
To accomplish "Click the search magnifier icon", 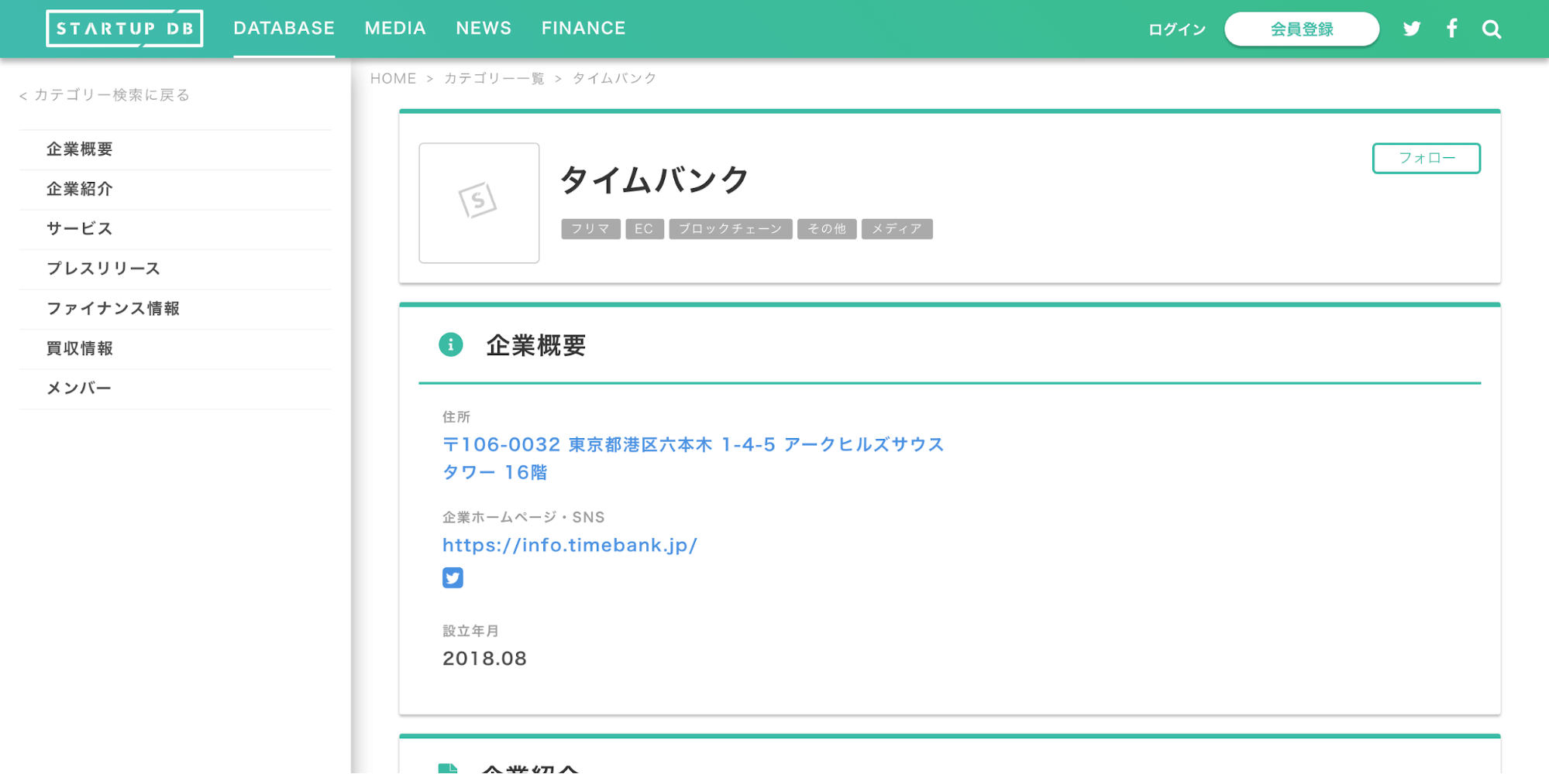I will point(1492,29).
